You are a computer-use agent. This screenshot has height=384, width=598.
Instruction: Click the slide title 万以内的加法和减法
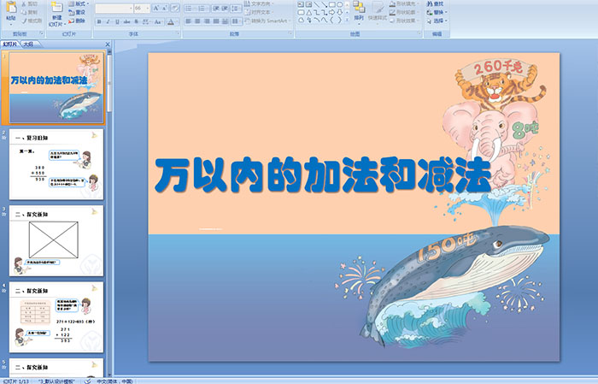pyautogui.click(x=324, y=174)
